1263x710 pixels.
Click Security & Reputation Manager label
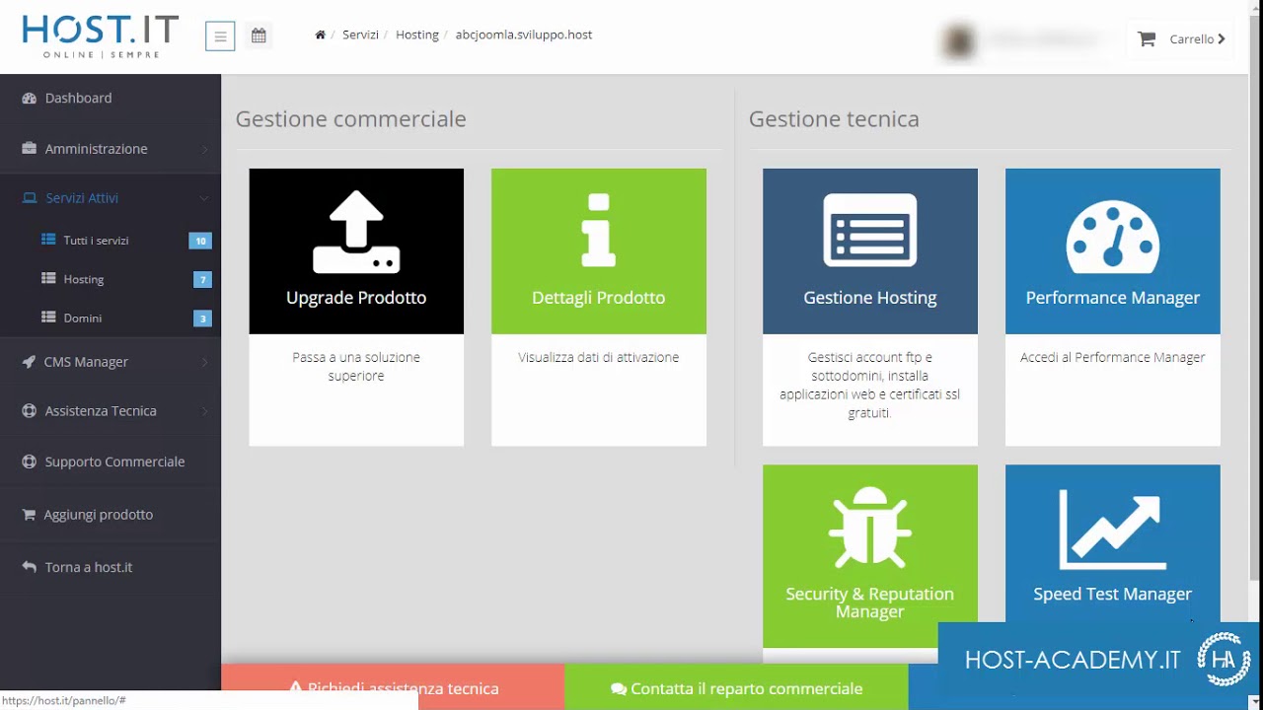pos(869,603)
